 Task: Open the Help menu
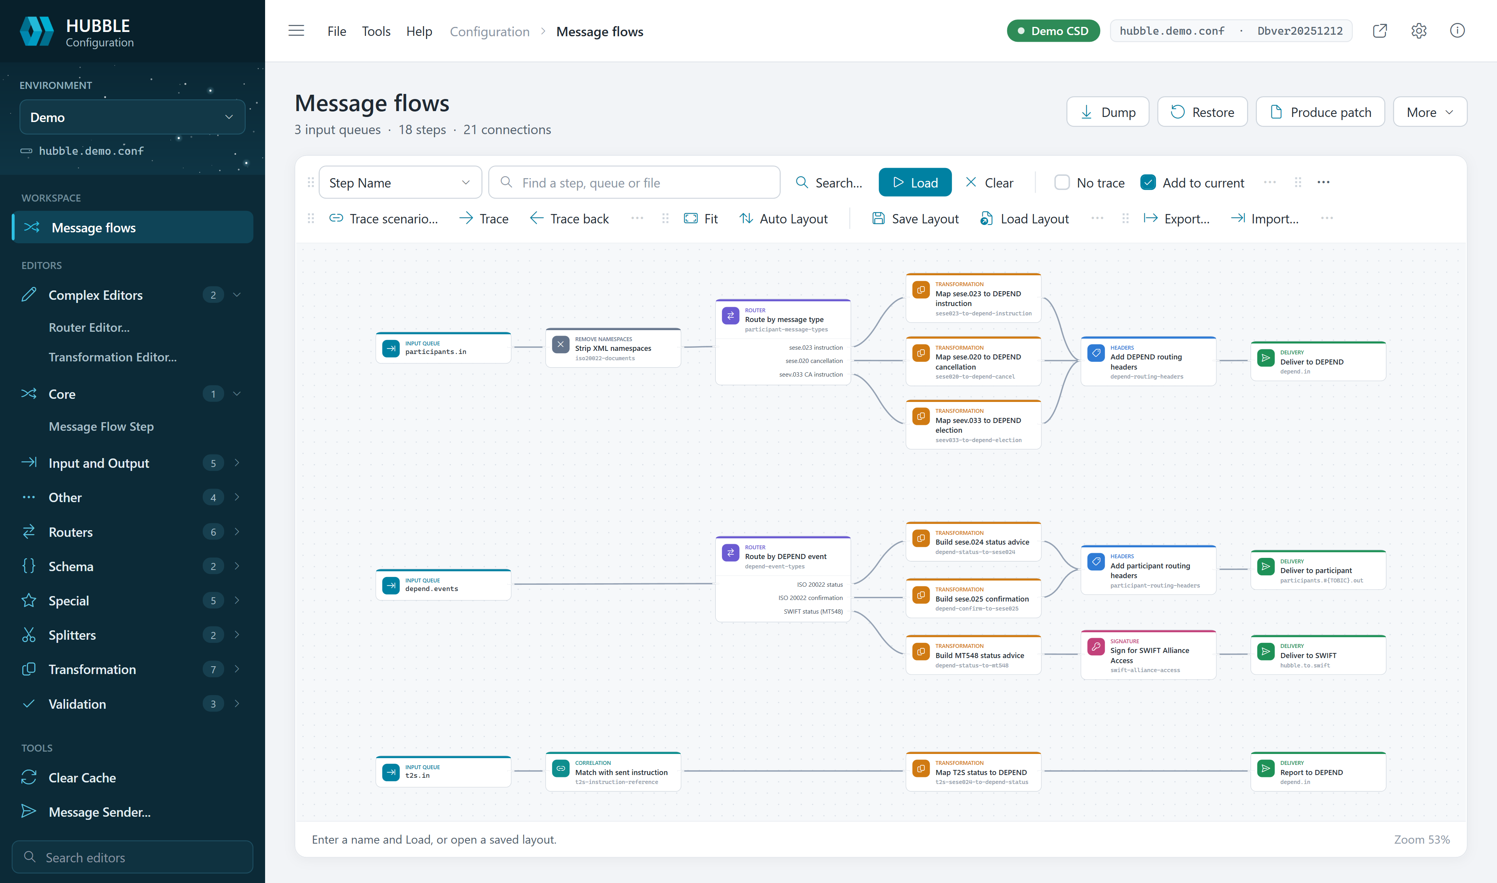(419, 31)
